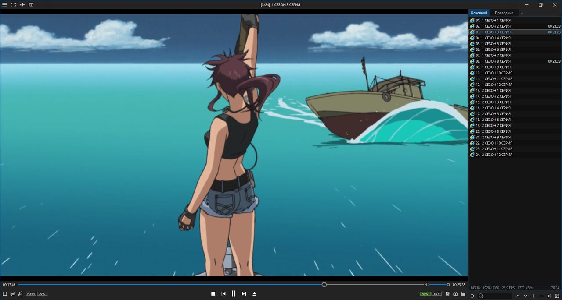The width and height of the screenshot is (562, 300).
Task: Clear playlist with X icon
Action: [549, 296]
